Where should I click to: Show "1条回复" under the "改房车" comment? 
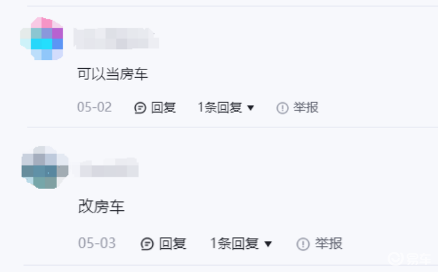click(234, 244)
